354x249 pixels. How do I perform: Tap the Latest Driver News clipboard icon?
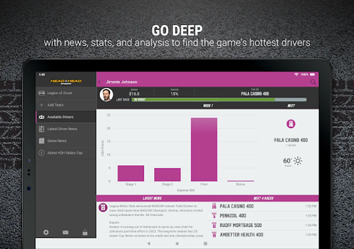[41, 129]
